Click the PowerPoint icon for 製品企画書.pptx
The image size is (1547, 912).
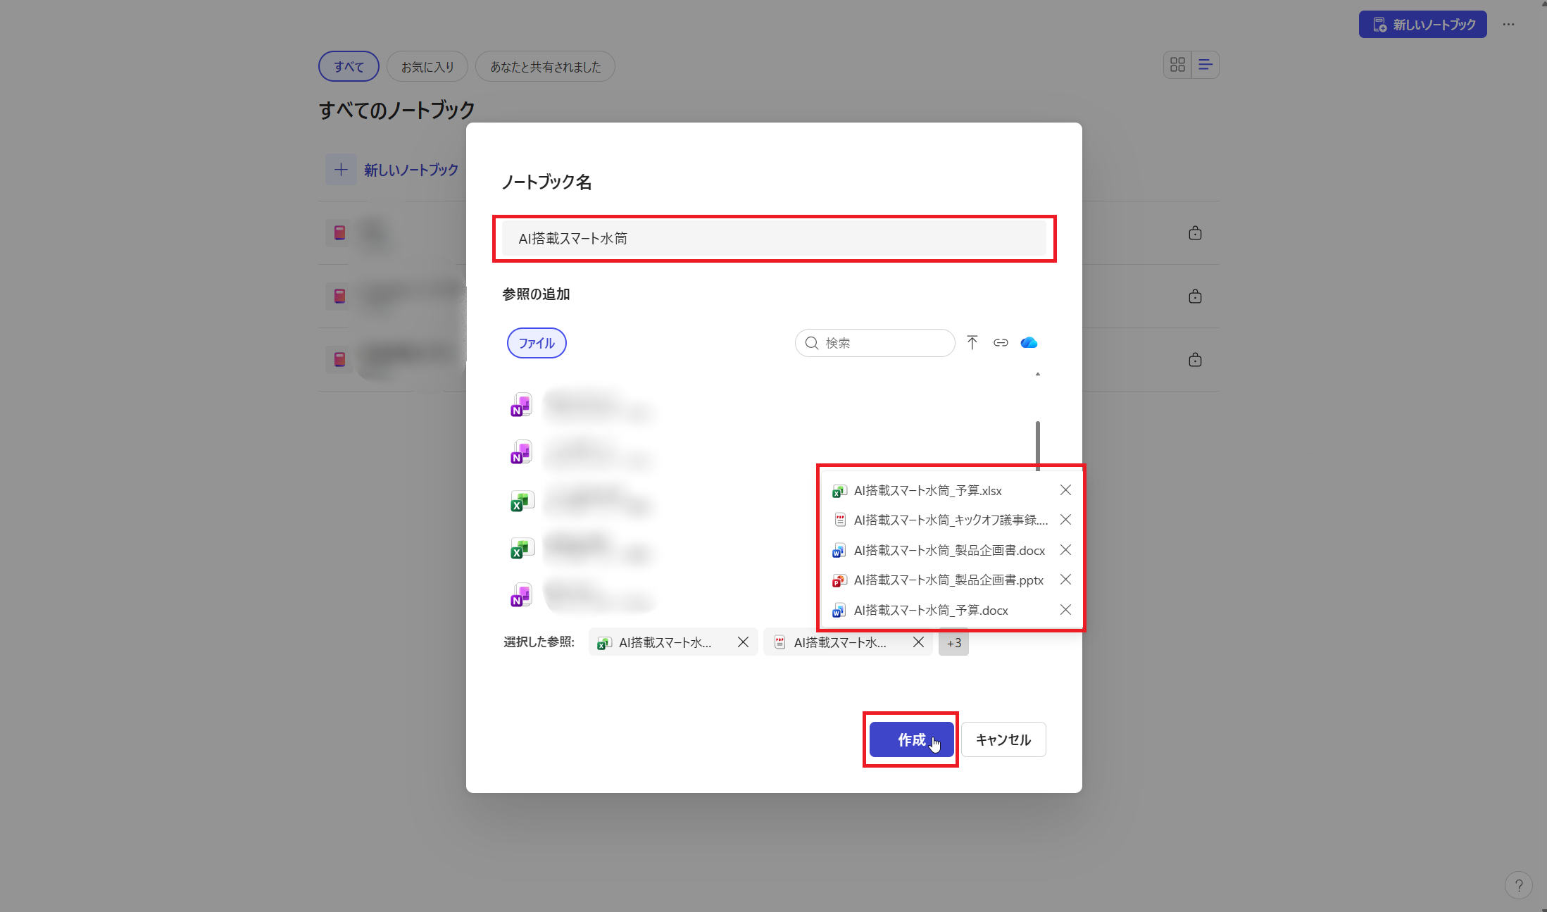pos(839,580)
